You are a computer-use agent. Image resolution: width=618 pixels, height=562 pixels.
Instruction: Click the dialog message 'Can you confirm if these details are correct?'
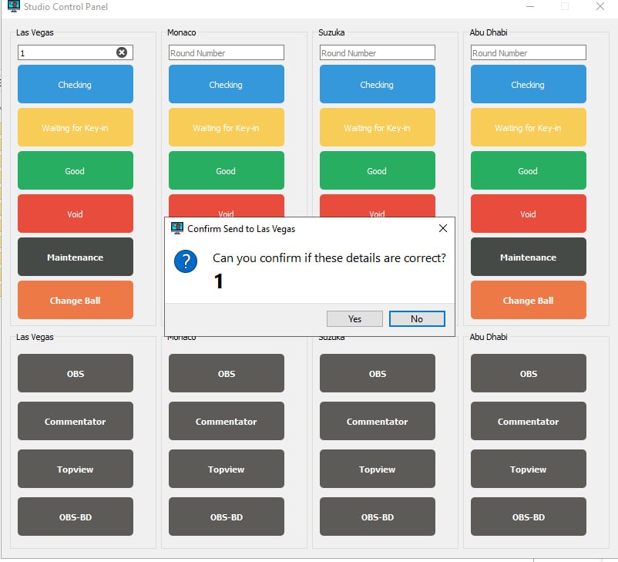[x=329, y=257]
